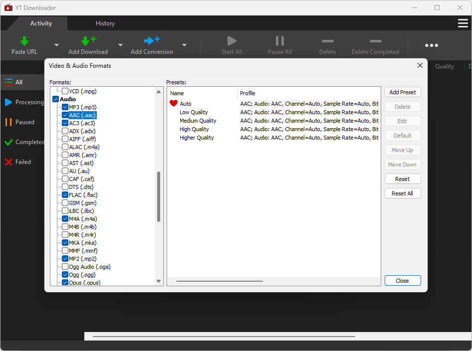This screenshot has width=472, height=351.
Task: Click the YT Downloader app icon in title bar
Action: pyautogui.click(x=8, y=7)
